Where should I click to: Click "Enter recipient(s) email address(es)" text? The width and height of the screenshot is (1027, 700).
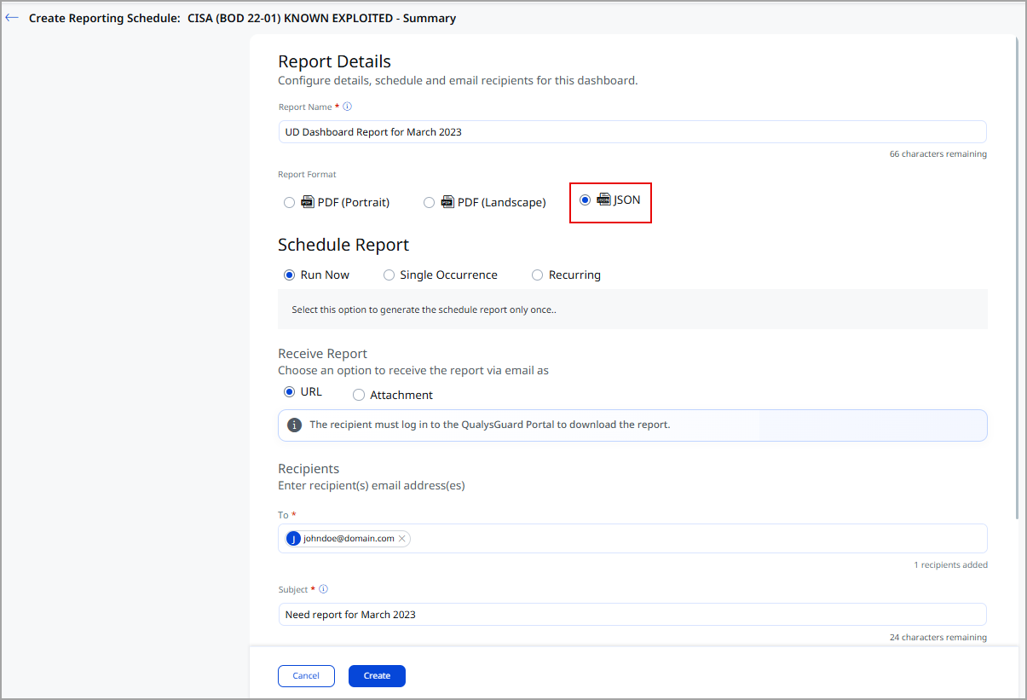pos(372,486)
